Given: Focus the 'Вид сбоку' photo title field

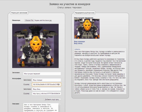Looking at the screenshot, I should click(47, 89).
